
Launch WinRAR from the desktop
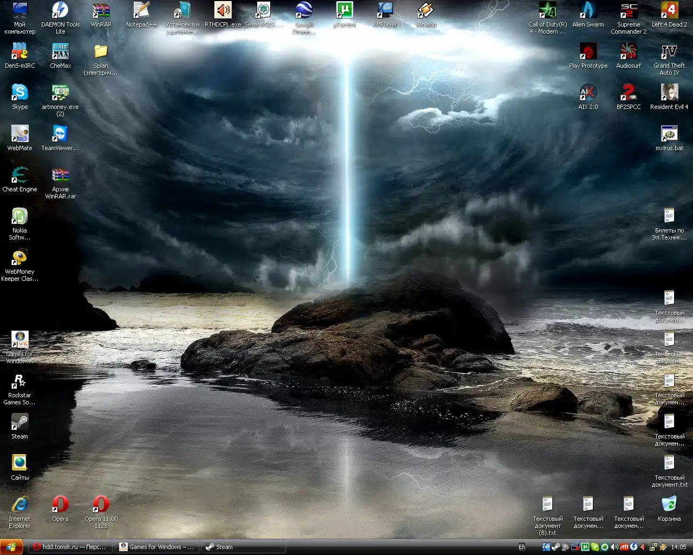pyautogui.click(x=101, y=11)
